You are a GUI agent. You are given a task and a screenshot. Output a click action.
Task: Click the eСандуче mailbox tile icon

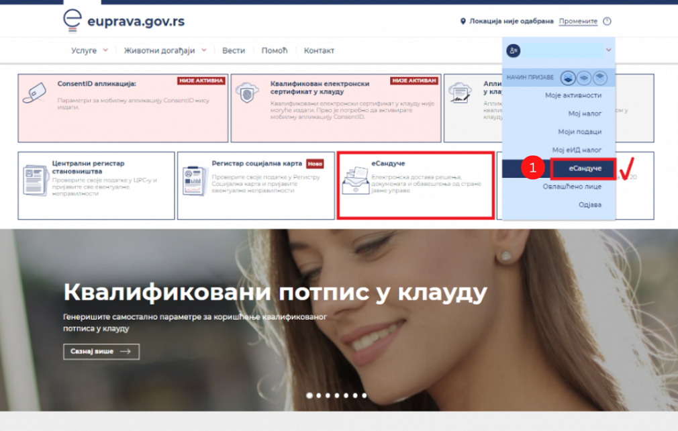tap(355, 179)
